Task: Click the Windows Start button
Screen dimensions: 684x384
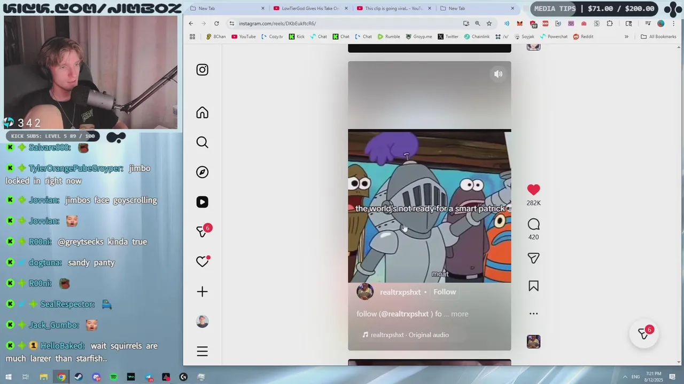Action: point(9,377)
